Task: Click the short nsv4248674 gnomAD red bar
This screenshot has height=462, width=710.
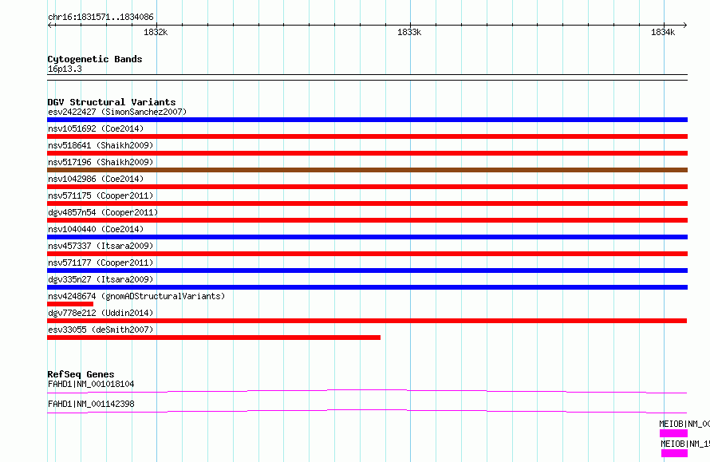Action: (70, 304)
